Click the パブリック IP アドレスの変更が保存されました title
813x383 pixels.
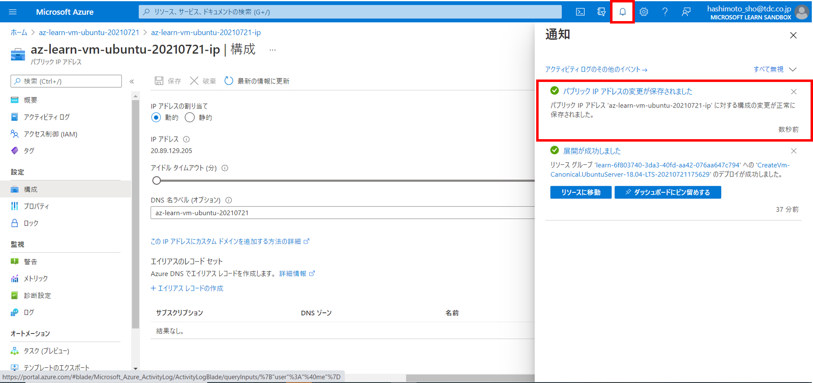point(628,91)
